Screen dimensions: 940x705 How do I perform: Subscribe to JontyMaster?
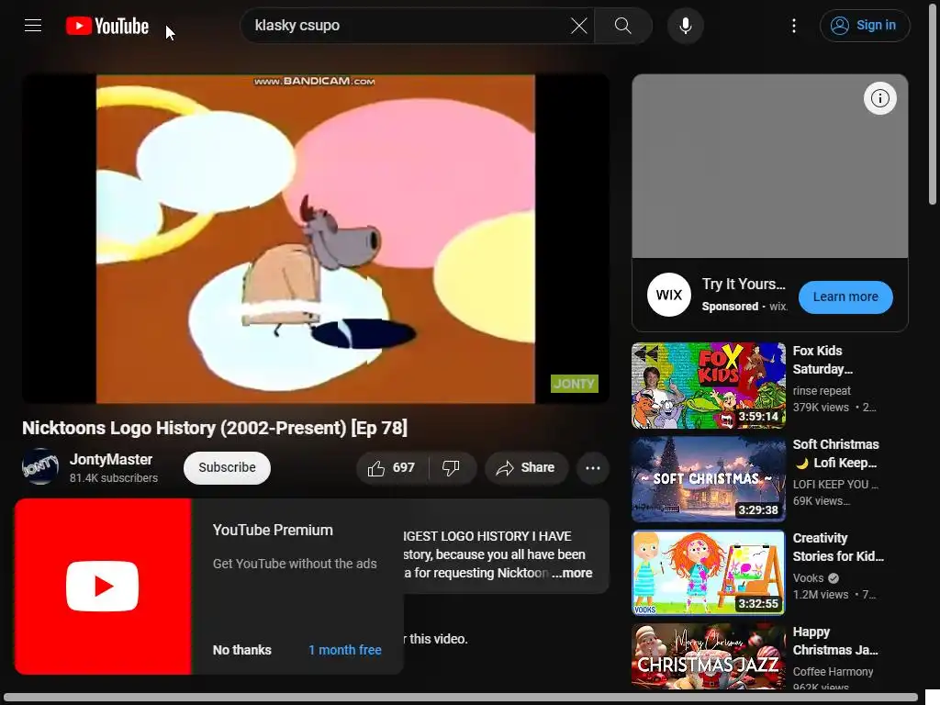227,467
